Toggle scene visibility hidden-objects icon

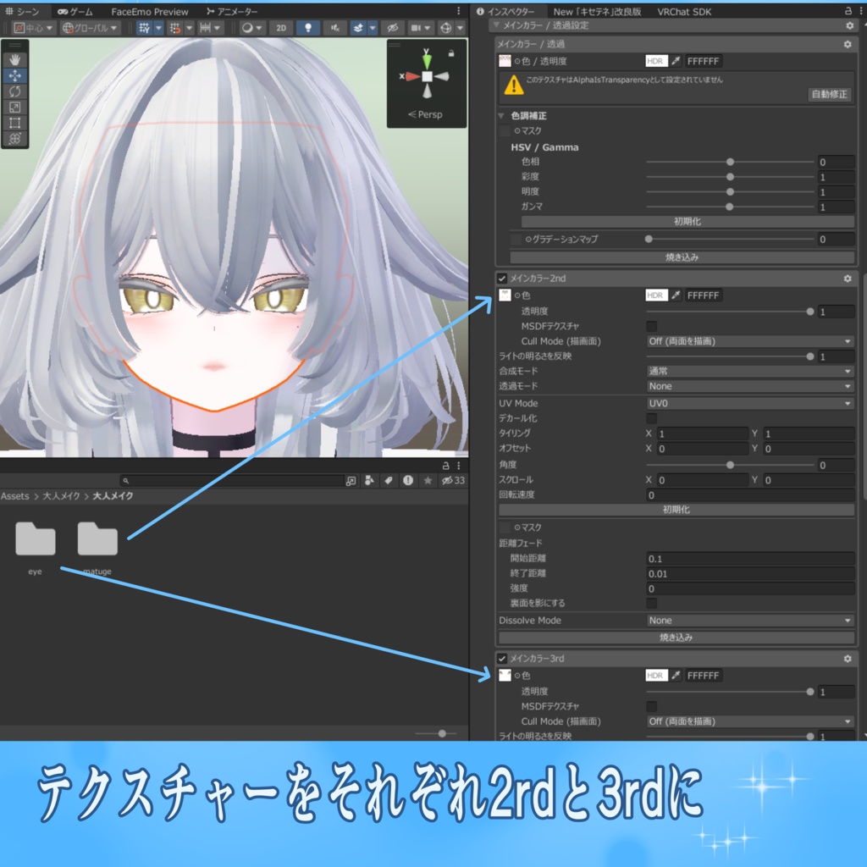[x=393, y=28]
